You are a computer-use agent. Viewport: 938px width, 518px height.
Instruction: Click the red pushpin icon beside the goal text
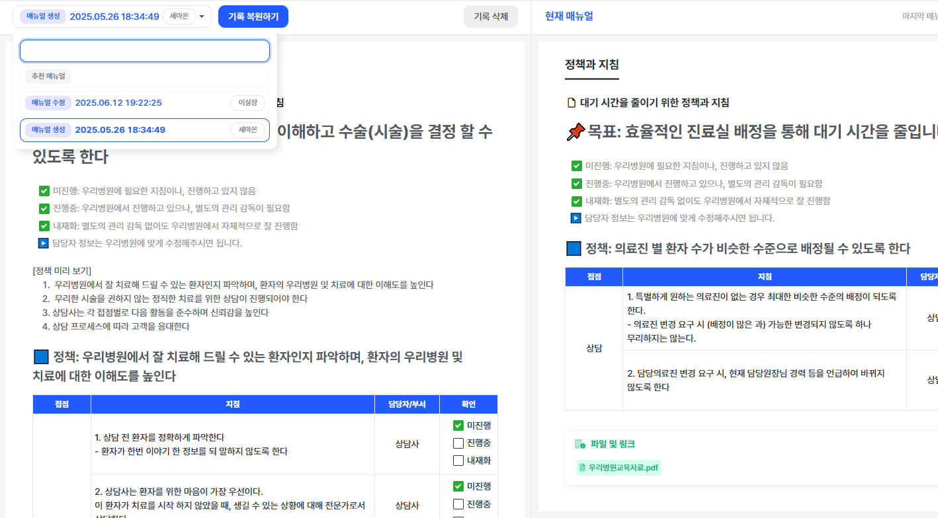[575, 131]
